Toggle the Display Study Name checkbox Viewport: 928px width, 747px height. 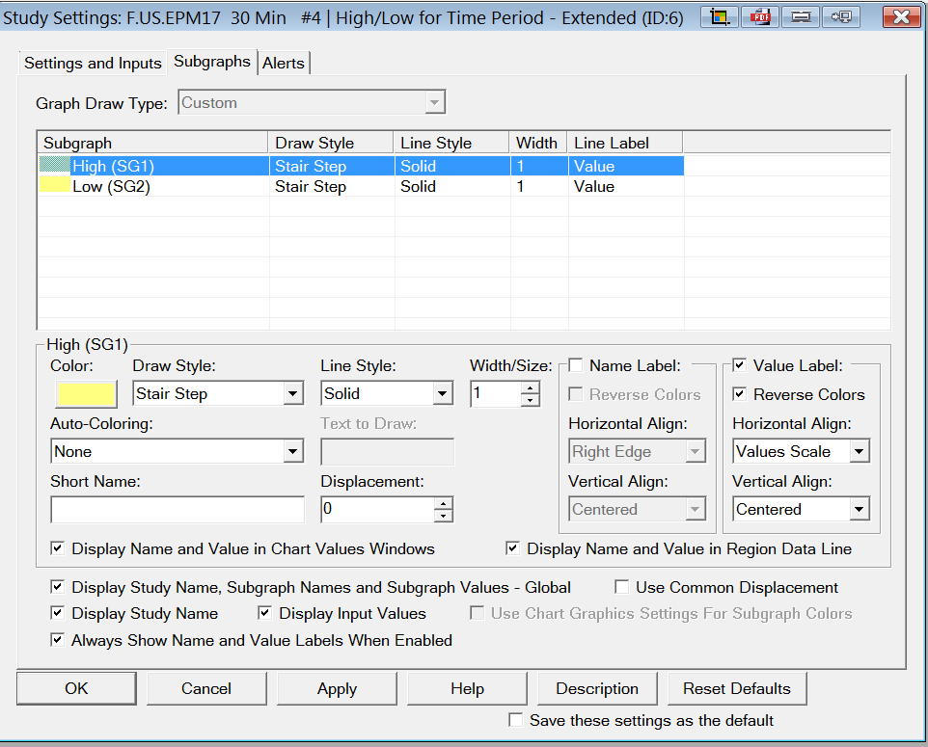58,613
